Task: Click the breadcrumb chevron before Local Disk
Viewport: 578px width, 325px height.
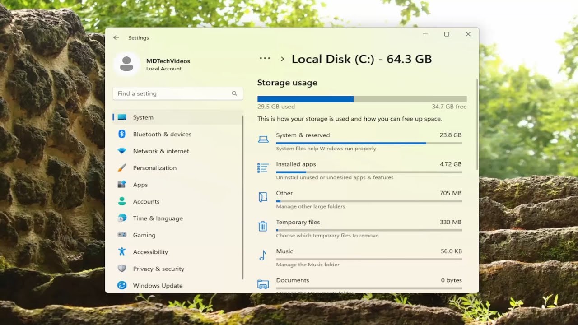Action: [282, 59]
